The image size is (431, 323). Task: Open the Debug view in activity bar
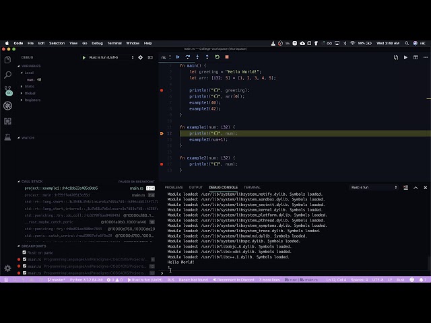tap(7, 106)
